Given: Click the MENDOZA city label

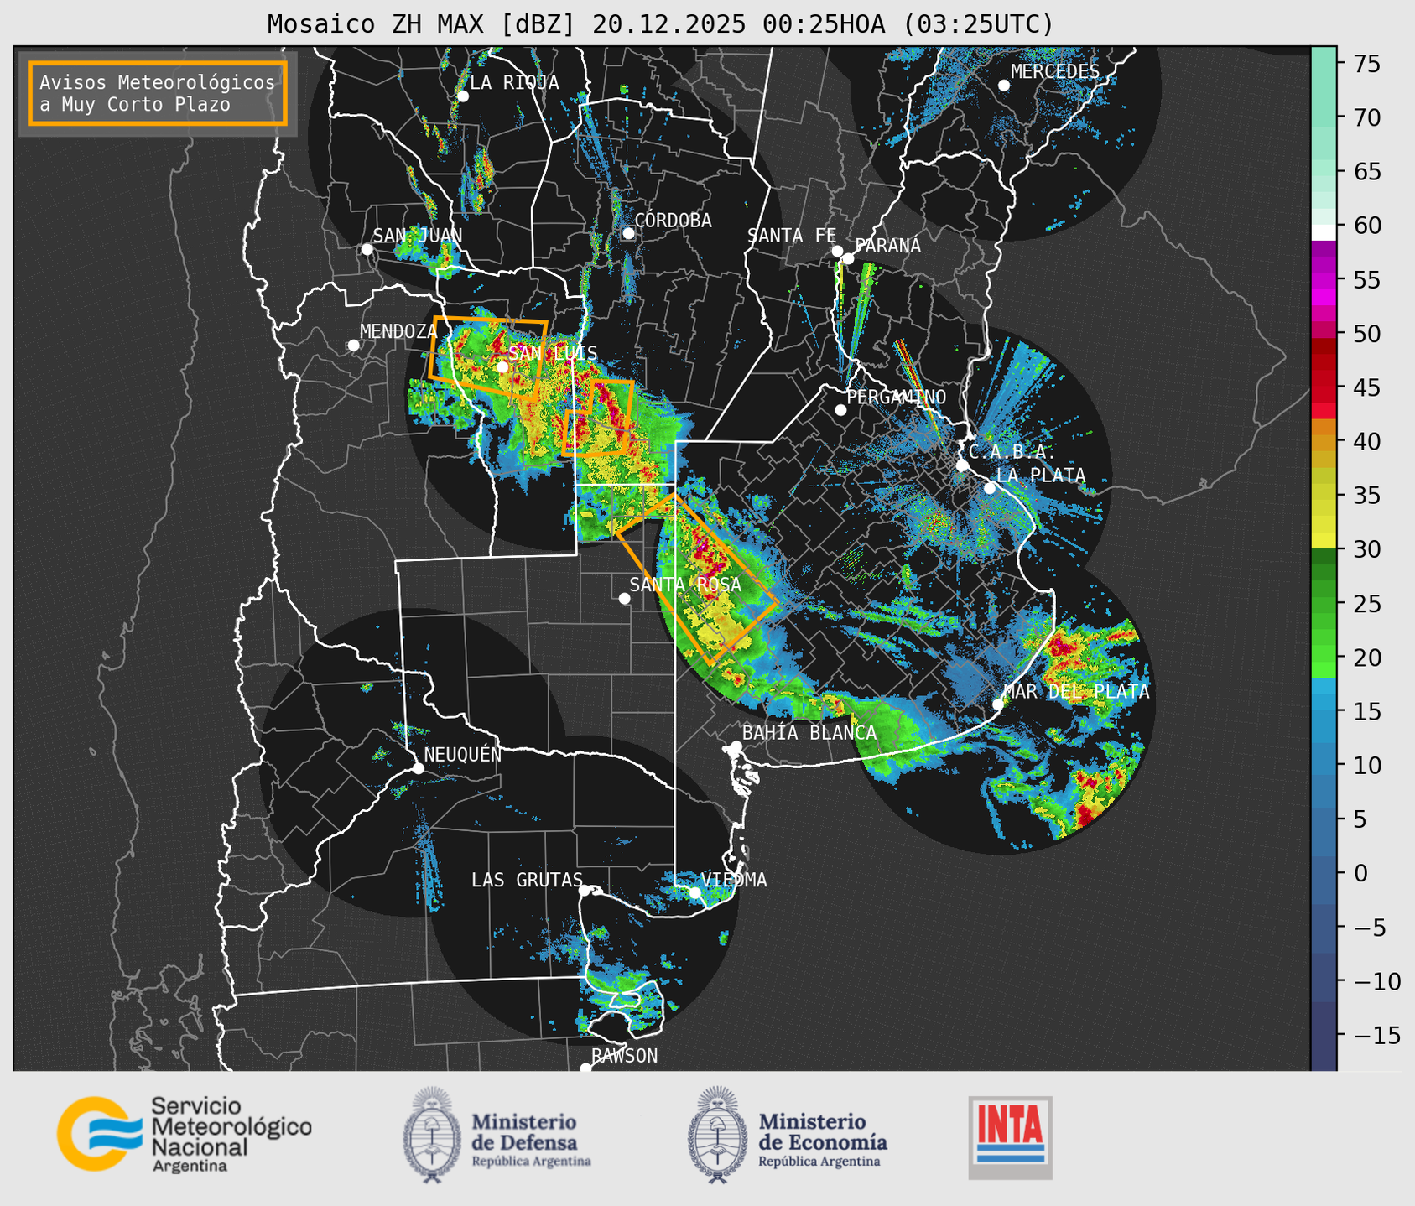Looking at the screenshot, I should click(399, 331).
